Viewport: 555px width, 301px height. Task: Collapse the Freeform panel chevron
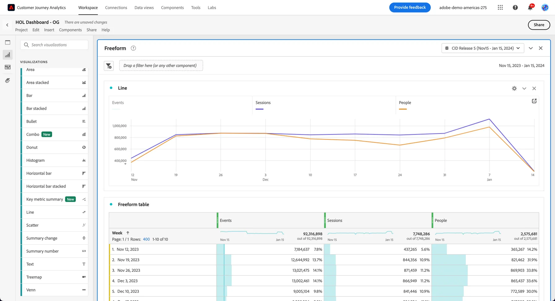(531, 48)
